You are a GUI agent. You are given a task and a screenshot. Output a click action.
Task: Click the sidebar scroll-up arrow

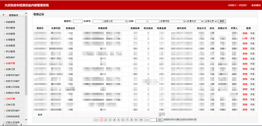pos(26,13)
